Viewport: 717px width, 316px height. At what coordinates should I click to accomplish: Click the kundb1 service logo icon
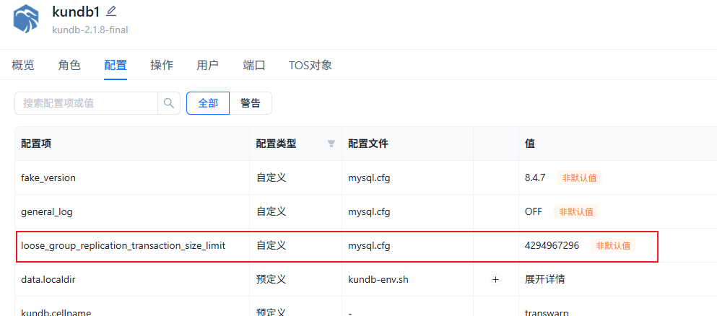26,19
